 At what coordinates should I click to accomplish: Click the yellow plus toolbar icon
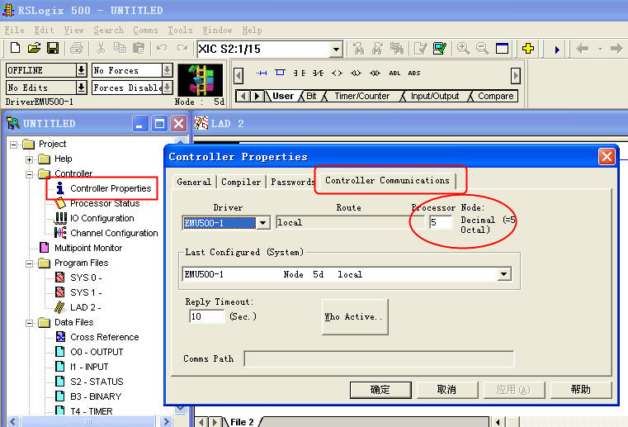coord(528,49)
